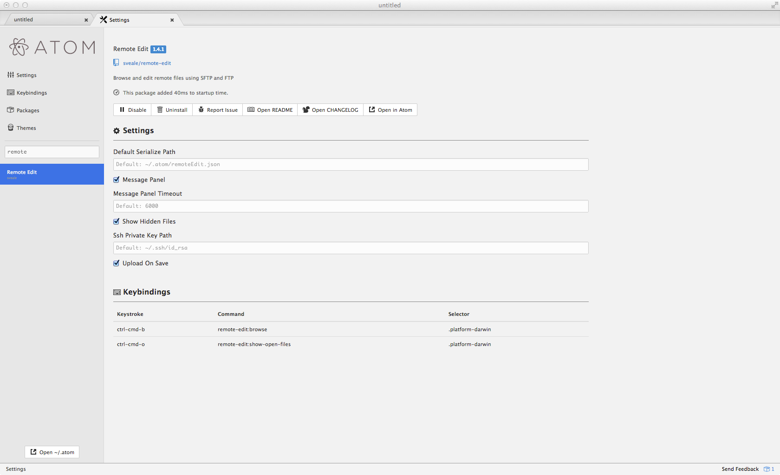Open the package README

[x=270, y=110]
